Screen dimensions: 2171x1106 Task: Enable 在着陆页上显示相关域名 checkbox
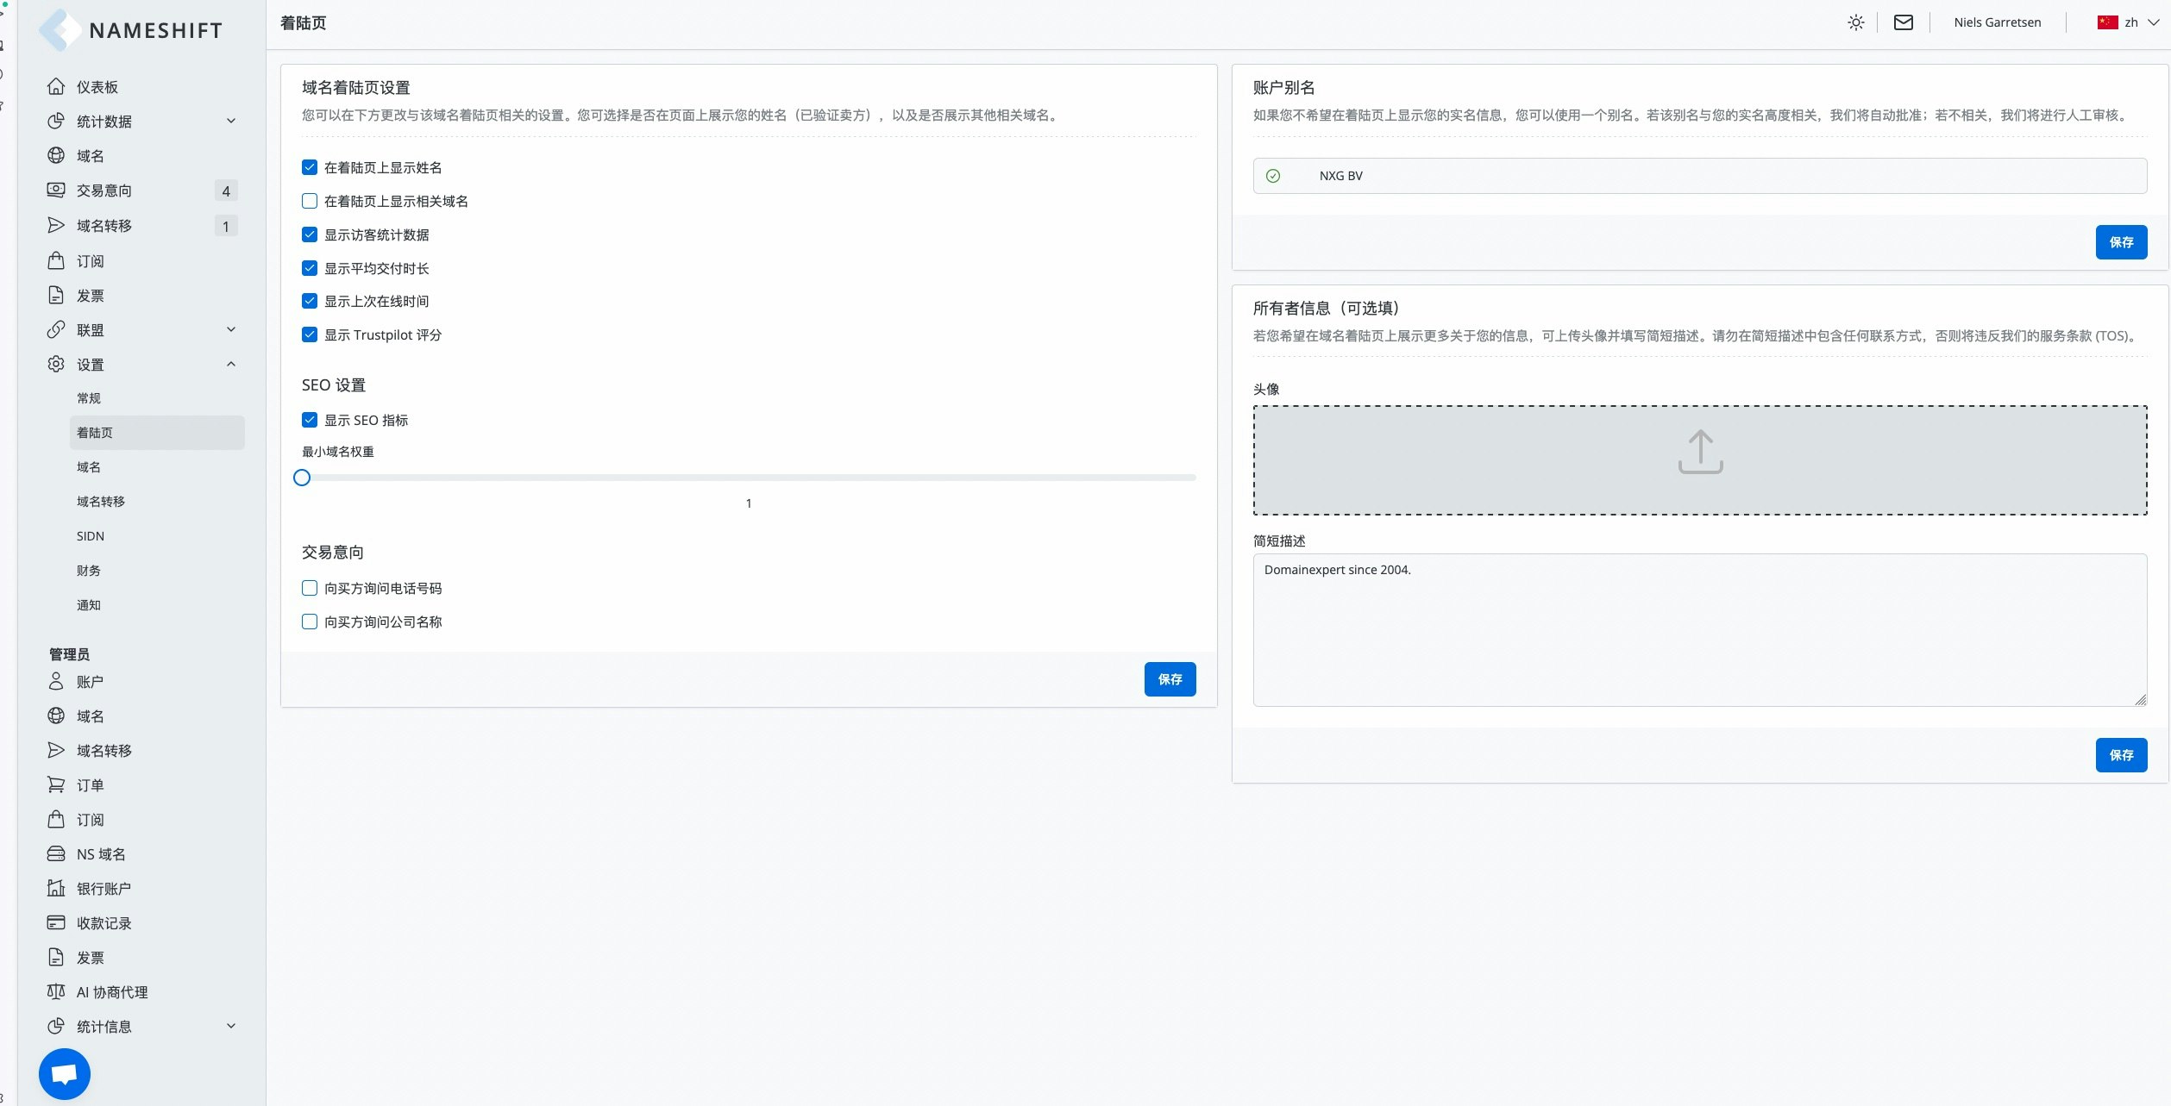tap(310, 202)
